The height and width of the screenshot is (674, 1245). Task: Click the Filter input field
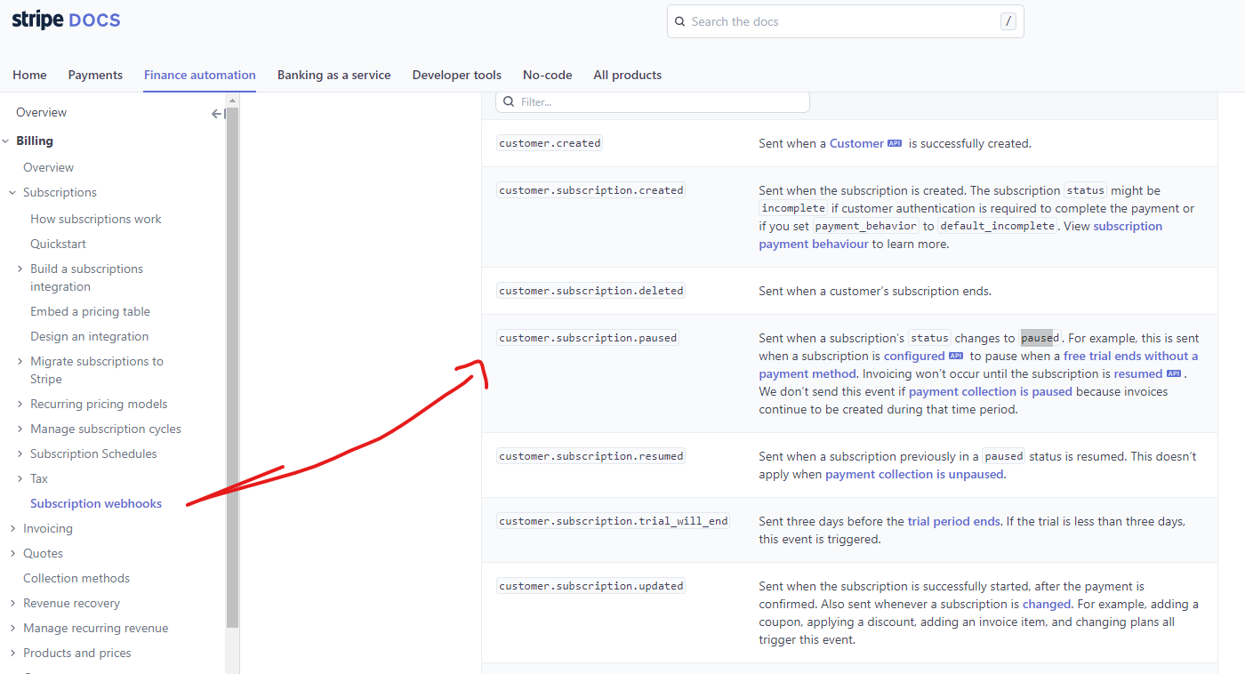tap(653, 102)
